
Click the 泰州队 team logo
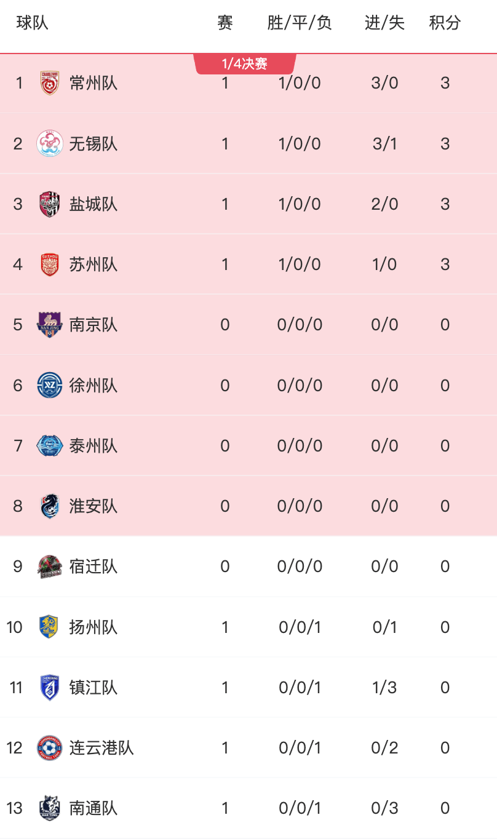[x=49, y=445]
